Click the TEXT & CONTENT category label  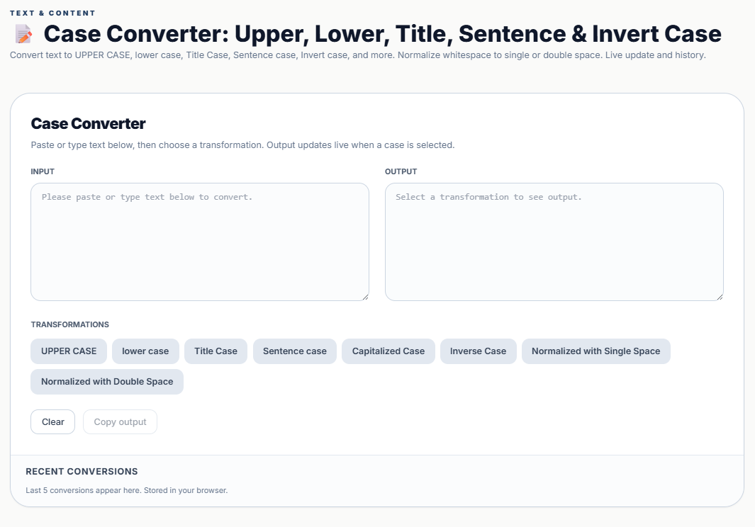(52, 13)
